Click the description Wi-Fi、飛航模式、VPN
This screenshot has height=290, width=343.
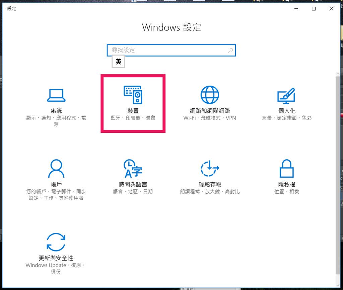coord(210,118)
